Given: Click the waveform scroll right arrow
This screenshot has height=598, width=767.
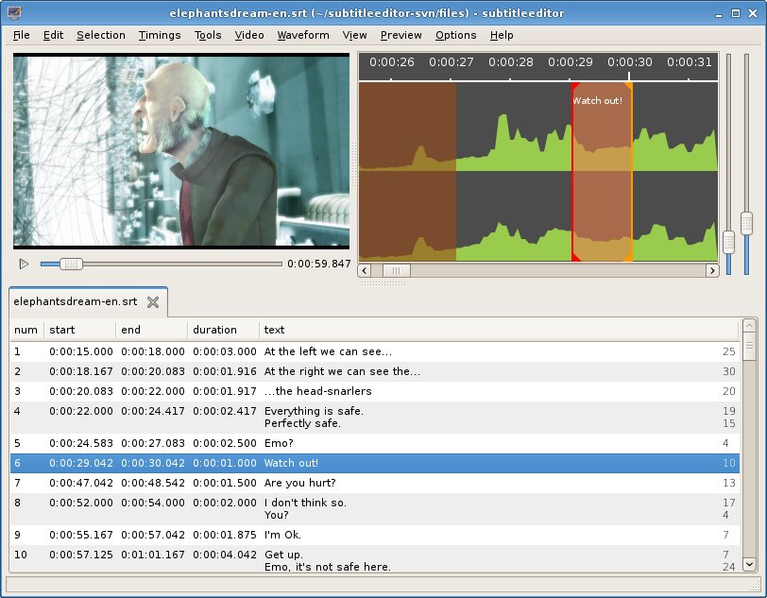Looking at the screenshot, I should (712, 270).
